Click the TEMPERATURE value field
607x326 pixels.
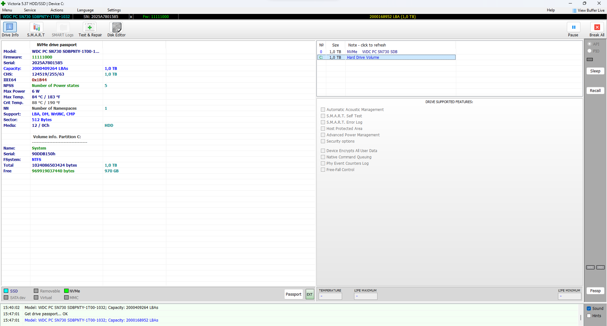[330, 296]
